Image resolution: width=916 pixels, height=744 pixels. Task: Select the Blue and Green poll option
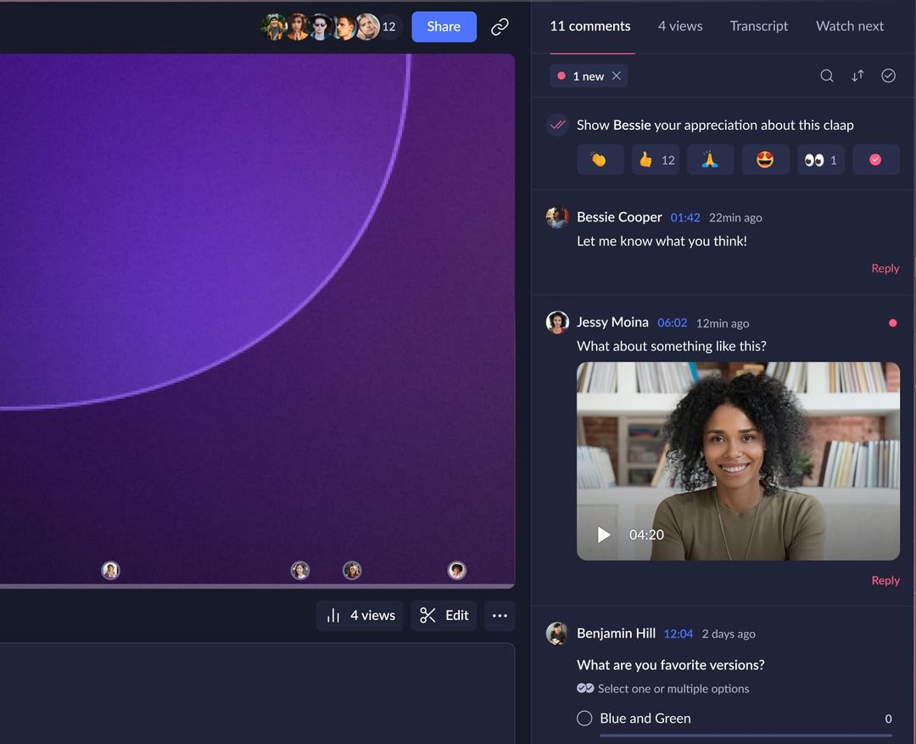584,718
